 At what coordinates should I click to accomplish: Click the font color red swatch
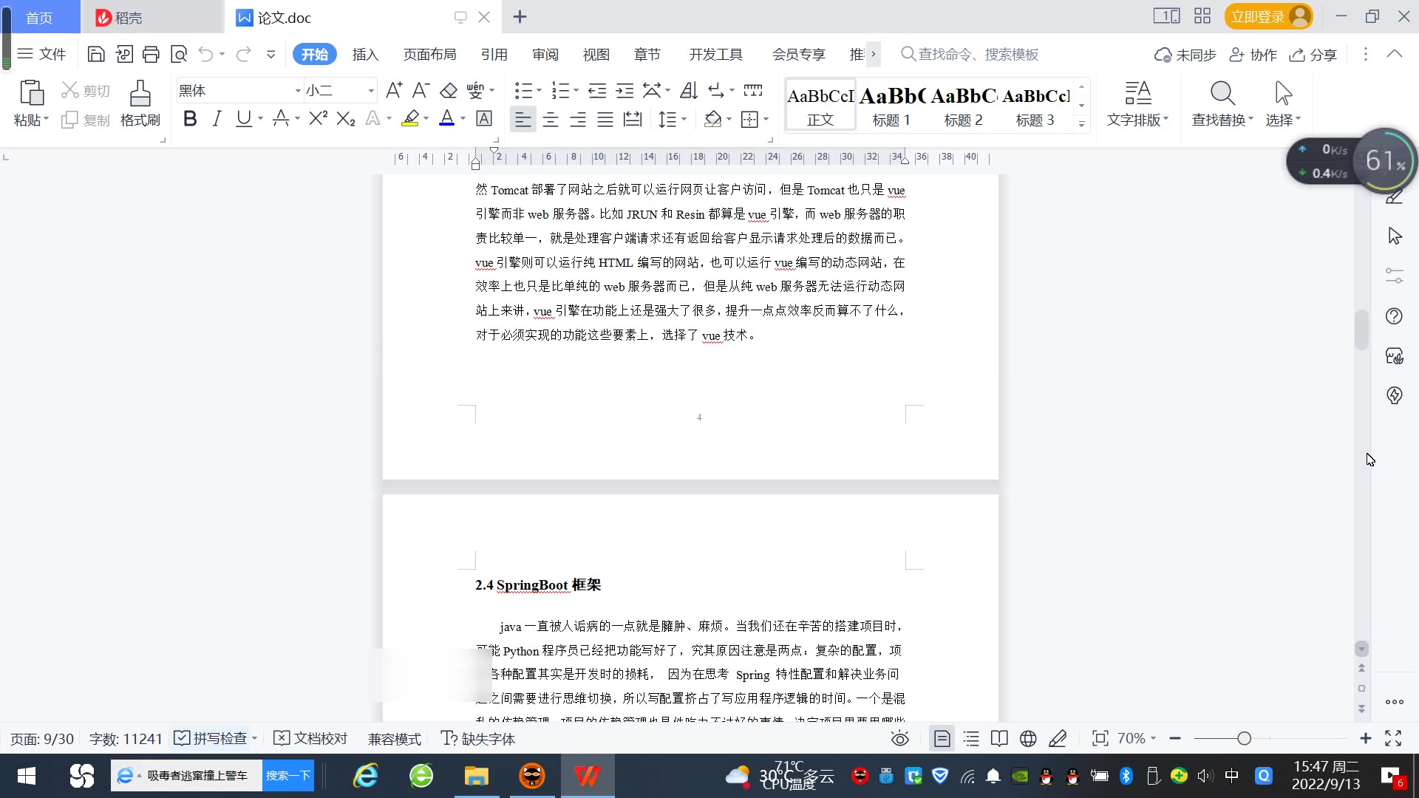pos(446,119)
